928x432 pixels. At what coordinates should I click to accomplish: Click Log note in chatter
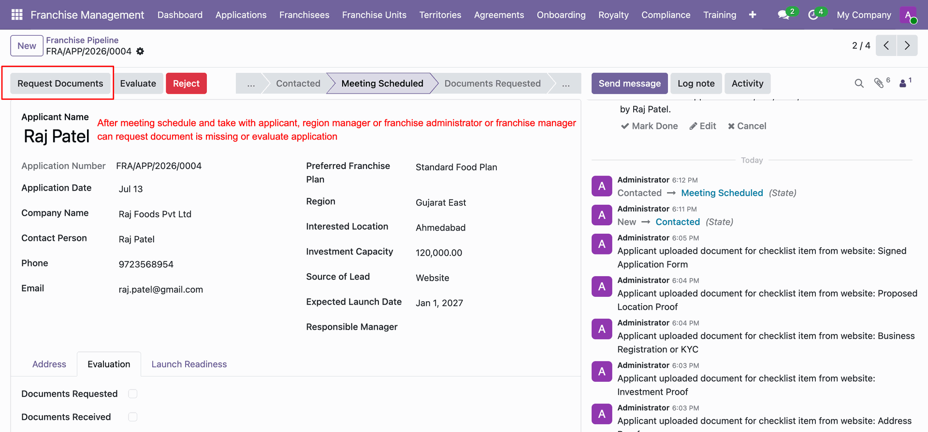click(696, 84)
